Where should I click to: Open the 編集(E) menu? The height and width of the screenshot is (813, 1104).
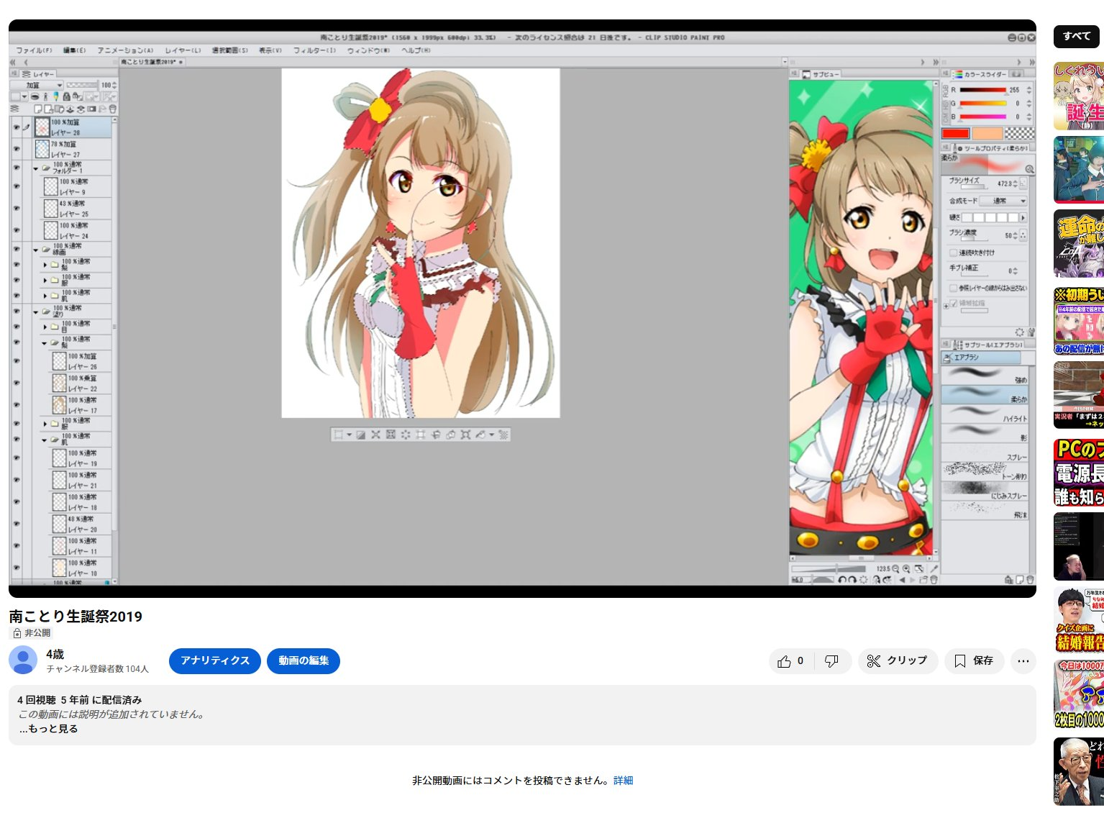pyautogui.click(x=74, y=50)
